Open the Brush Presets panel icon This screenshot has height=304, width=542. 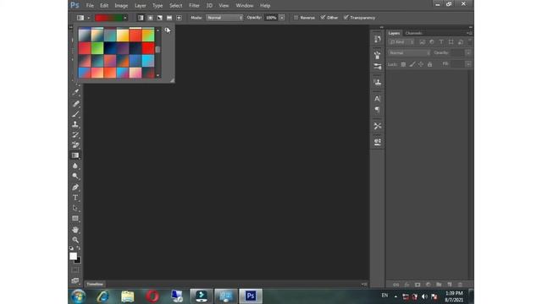[378, 67]
